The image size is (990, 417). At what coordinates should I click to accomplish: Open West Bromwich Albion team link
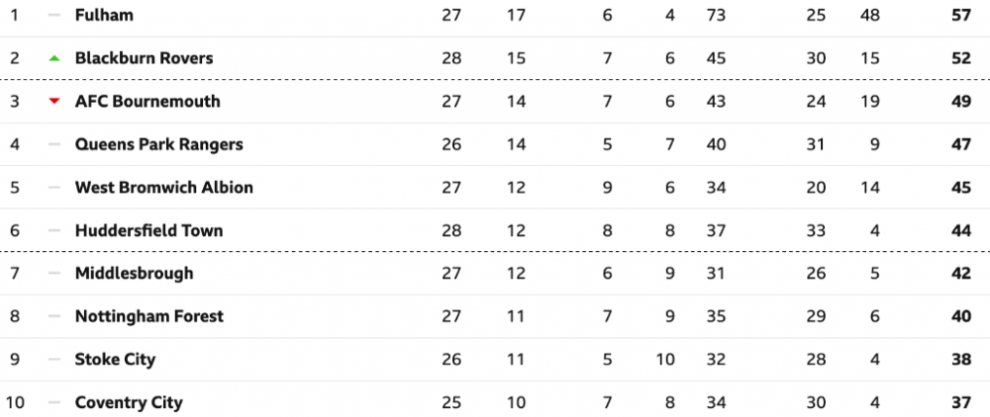click(x=163, y=188)
